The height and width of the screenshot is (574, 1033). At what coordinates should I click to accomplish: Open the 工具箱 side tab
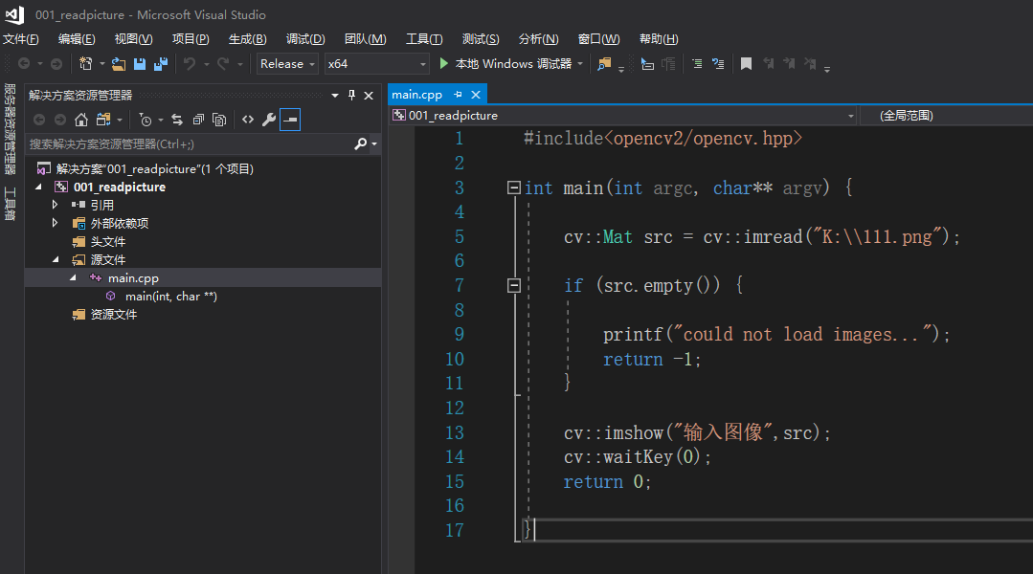tap(10, 204)
